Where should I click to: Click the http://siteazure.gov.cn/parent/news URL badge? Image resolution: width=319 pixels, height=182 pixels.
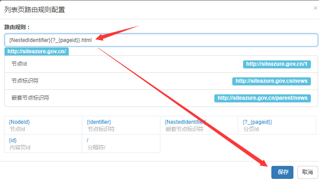tap(262, 98)
